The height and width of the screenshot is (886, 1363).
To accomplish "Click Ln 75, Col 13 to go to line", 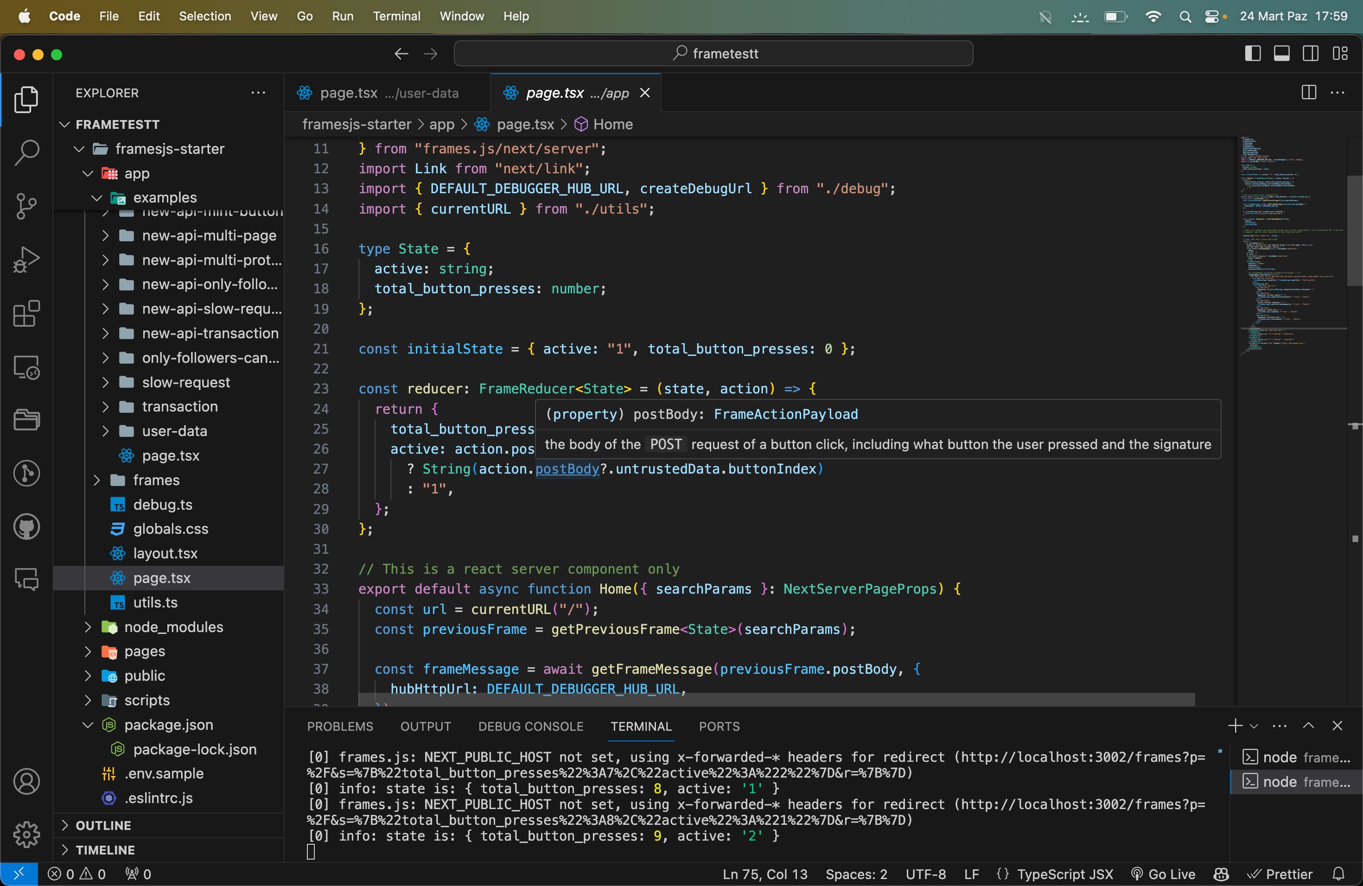I will pyautogui.click(x=764, y=874).
